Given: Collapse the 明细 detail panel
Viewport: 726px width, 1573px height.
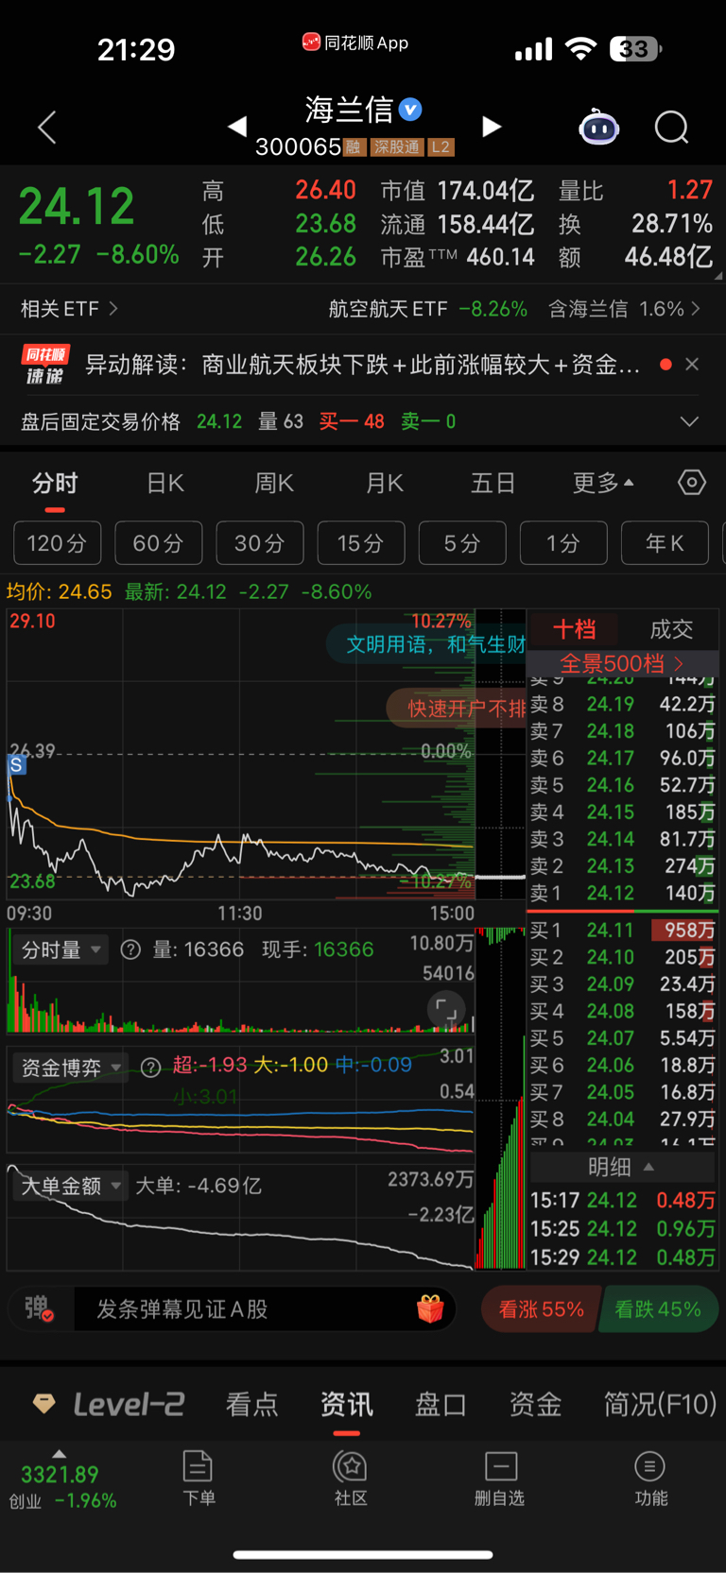Looking at the screenshot, I should [622, 1168].
